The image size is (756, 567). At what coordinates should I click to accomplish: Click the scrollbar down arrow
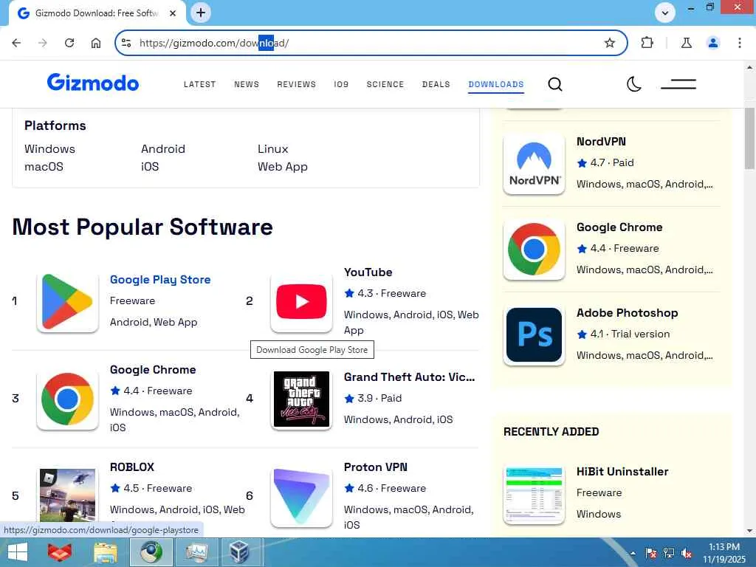click(x=749, y=531)
